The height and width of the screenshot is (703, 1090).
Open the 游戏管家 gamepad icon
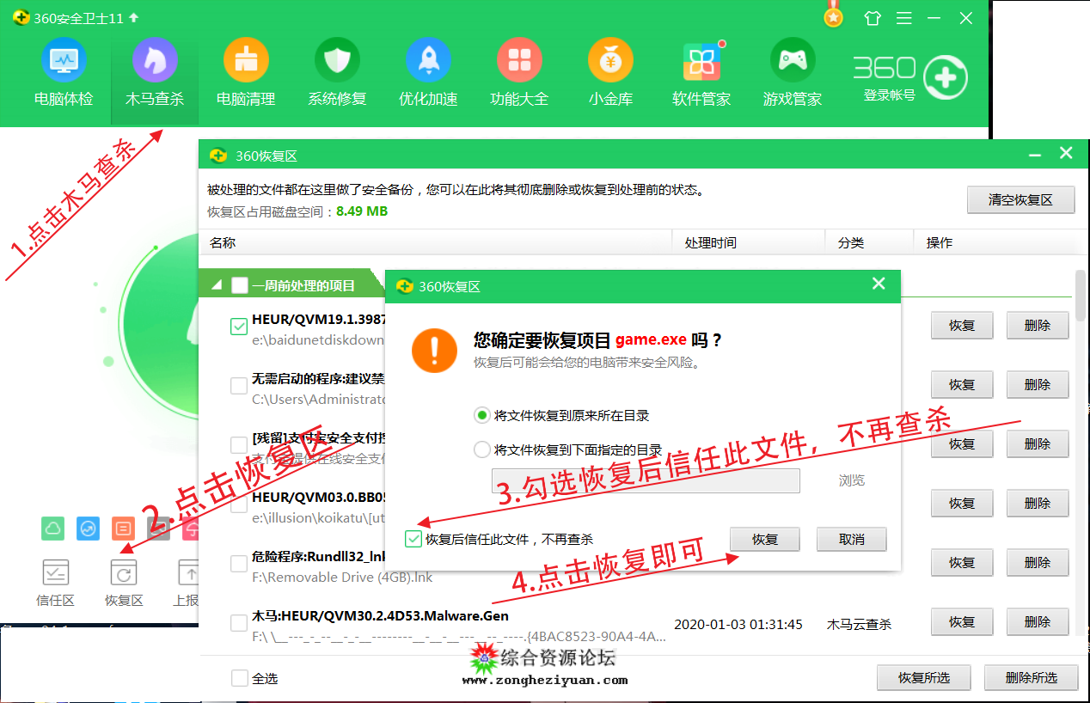click(793, 60)
